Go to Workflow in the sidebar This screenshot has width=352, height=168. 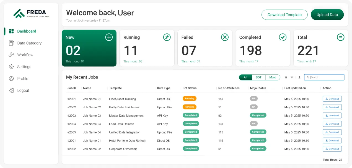point(25,55)
